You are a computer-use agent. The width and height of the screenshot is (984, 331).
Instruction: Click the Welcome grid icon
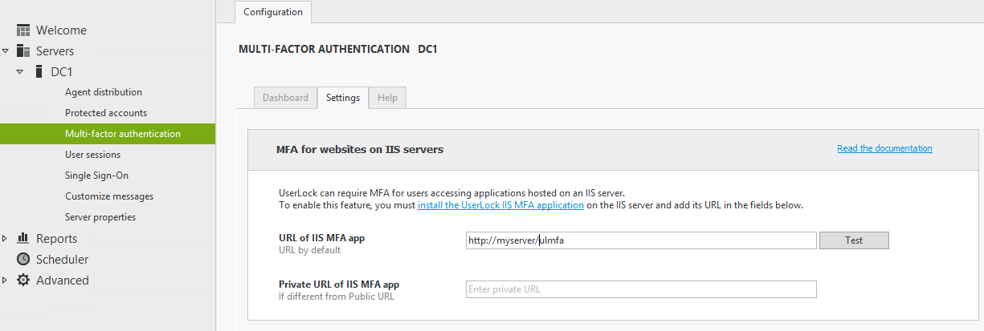pos(23,30)
